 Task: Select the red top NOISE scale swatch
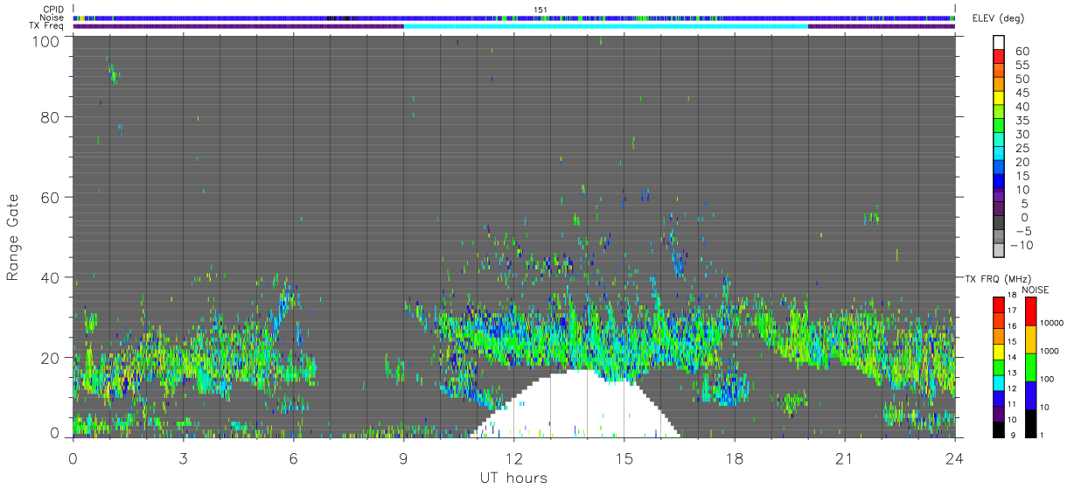pos(1029,311)
